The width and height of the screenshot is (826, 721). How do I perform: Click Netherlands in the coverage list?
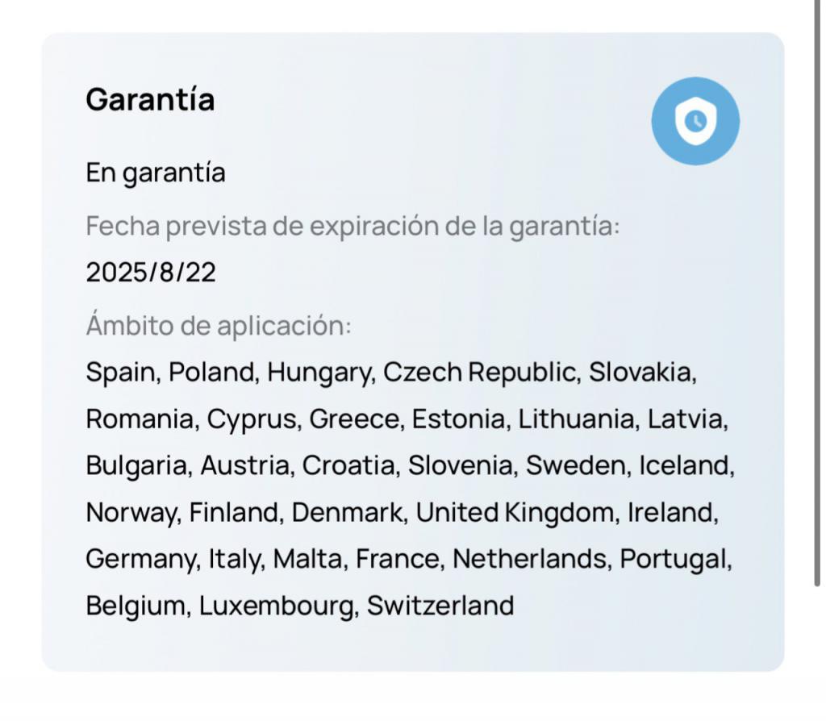[529, 559]
